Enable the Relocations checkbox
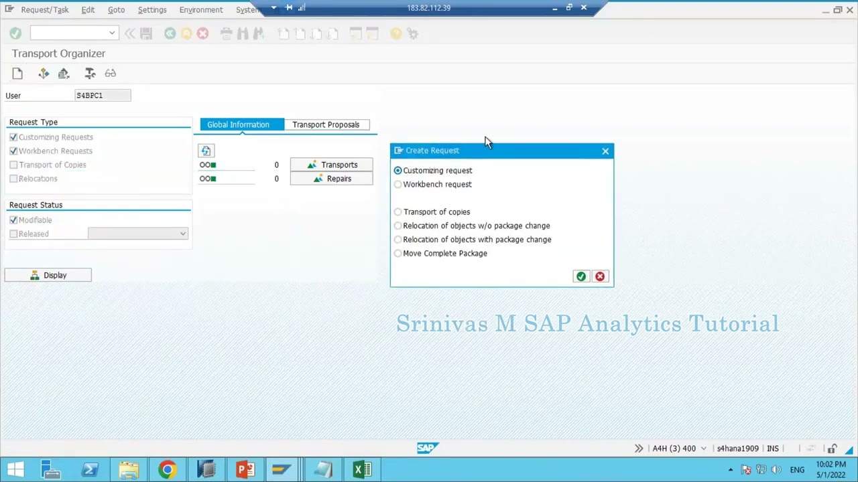 (13, 179)
